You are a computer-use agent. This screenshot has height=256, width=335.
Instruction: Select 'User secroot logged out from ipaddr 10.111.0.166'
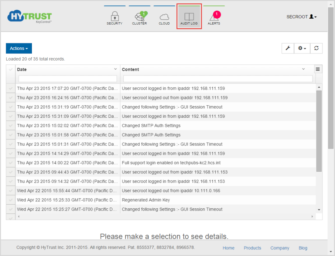click(171, 191)
